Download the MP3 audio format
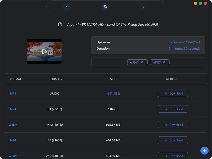This screenshot has height=159, width=212. pos(173,94)
